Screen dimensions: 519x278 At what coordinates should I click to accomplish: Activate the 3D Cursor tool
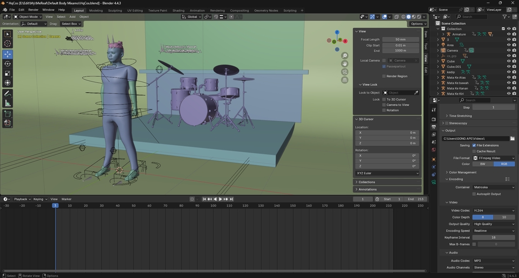coord(8,43)
